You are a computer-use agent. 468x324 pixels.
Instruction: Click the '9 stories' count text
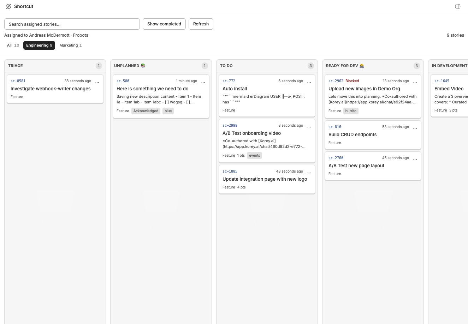pos(455,35)
